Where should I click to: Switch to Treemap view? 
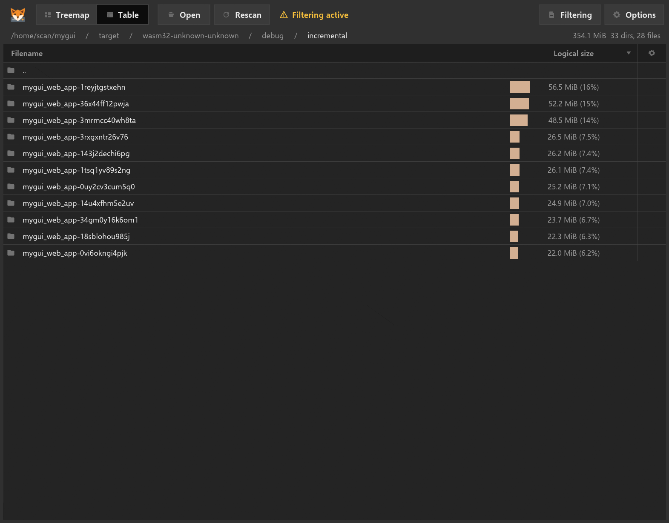67,15
